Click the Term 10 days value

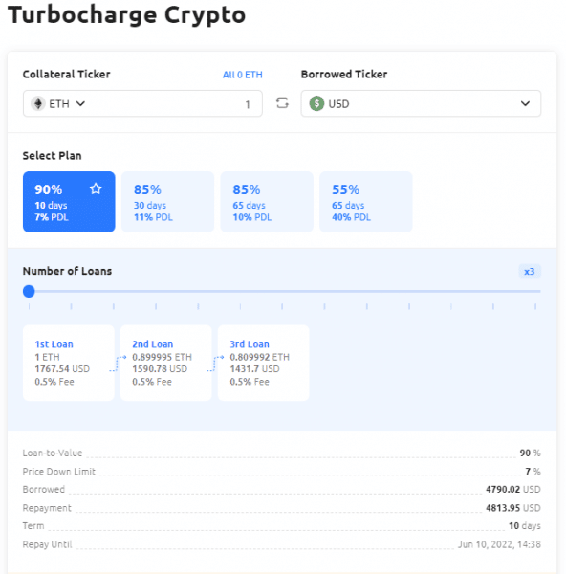click(x=525, y=526)
